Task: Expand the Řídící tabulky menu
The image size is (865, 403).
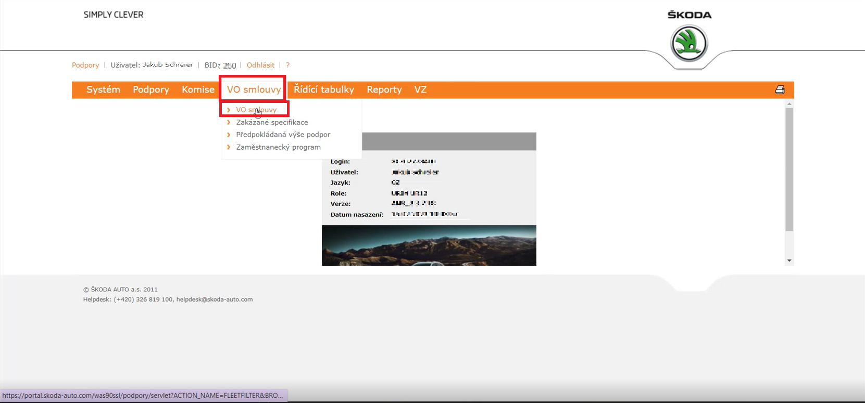Action: pyautogui.click(x=323, y=89)
